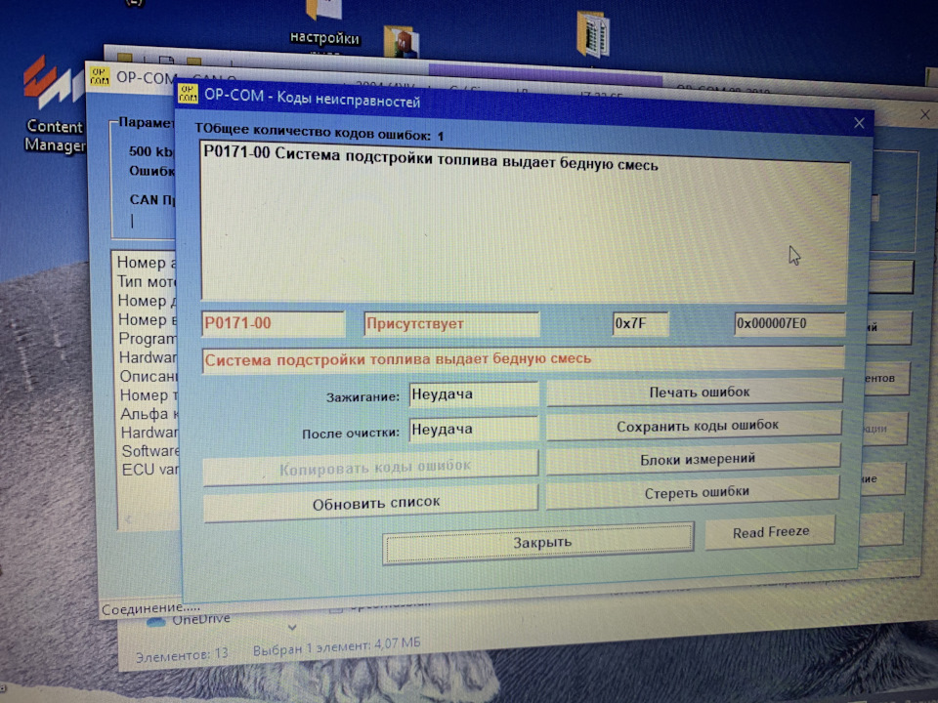Click the OP-COM icon of the background window

100,76
